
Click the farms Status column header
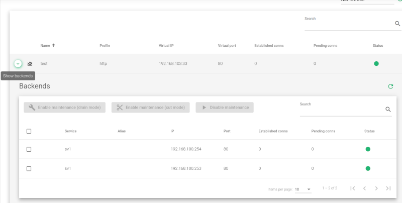point(378,46)
